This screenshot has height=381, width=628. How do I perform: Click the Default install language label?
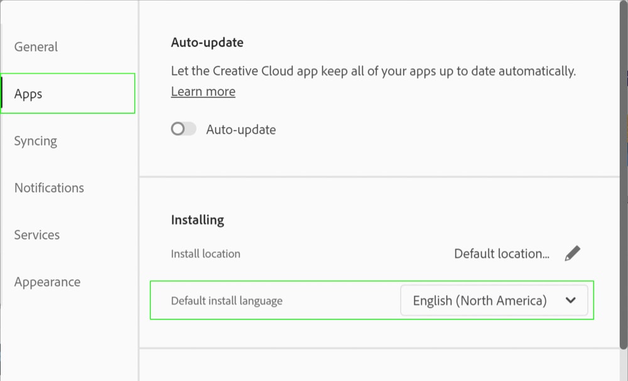(x=227, y=301)
